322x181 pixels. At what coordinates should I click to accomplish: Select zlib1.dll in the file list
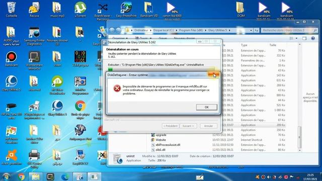tap(160, 150)
